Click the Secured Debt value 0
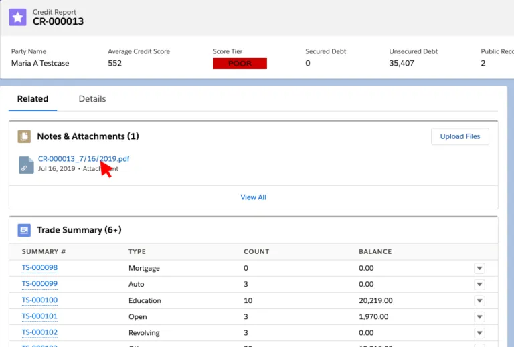The width and height of the screenshot is (514, 347). coord(308,63)
